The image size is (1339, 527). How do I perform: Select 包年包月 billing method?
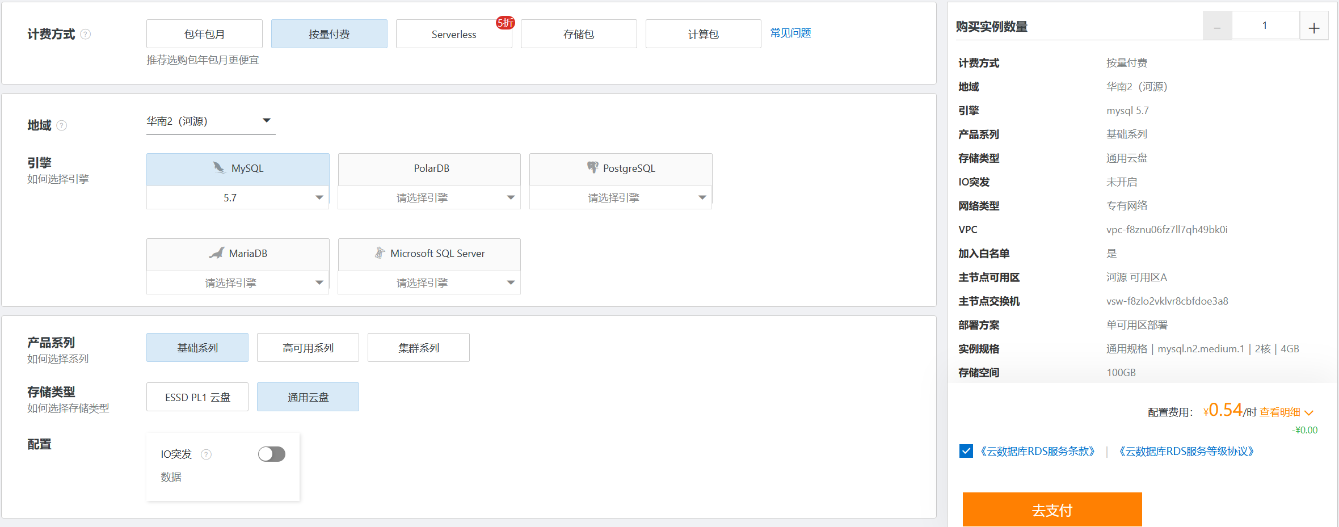204,34
